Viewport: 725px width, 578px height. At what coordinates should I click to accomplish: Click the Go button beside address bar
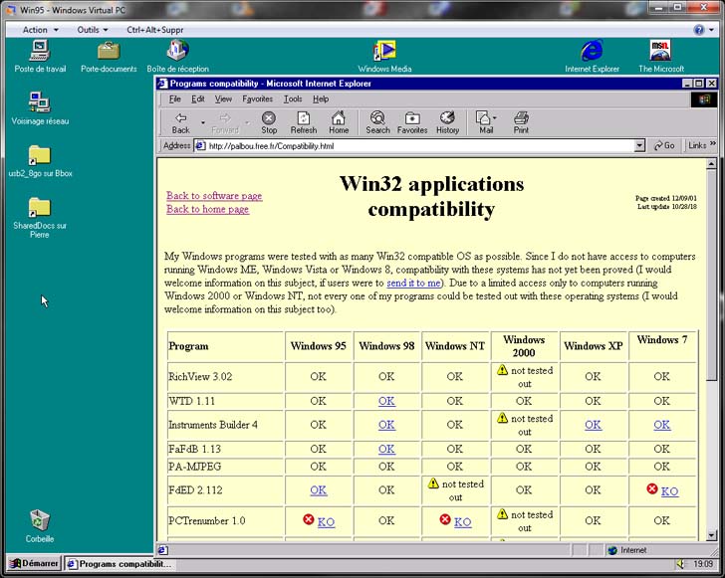(x=664, y=145)
